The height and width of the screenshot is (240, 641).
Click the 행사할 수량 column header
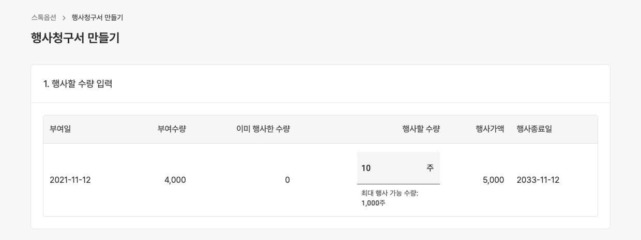tap(421, 129)
